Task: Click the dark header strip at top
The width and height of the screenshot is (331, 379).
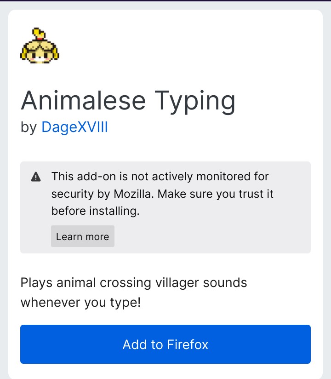Action: click(165, 1)
